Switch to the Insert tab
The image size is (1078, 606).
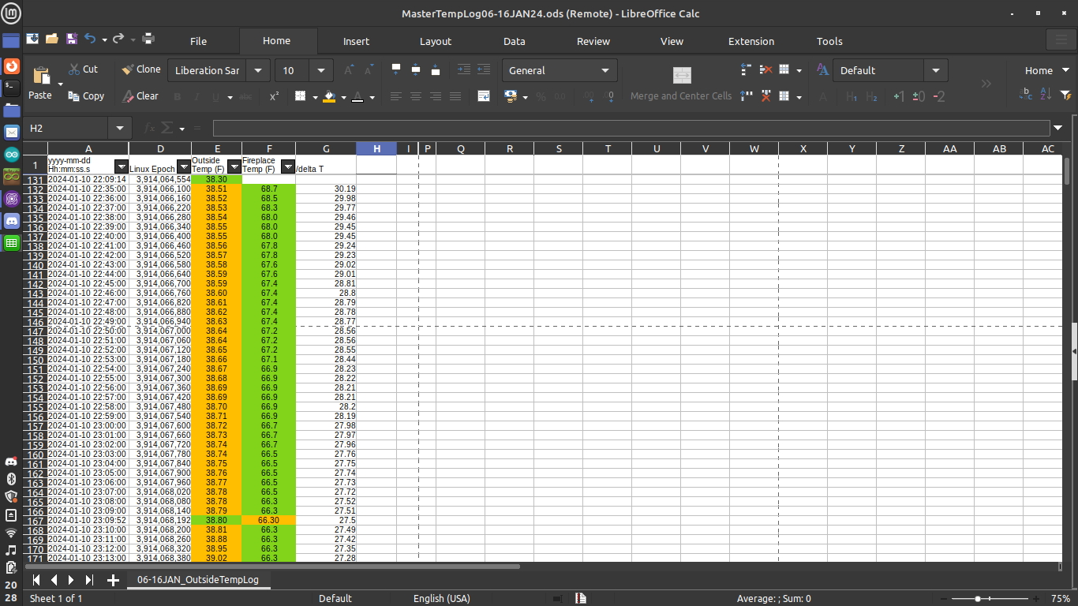coord(356,41)
